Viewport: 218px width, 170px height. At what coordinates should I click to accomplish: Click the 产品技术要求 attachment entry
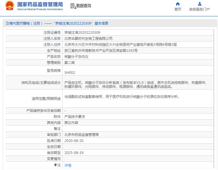(75, 117)
